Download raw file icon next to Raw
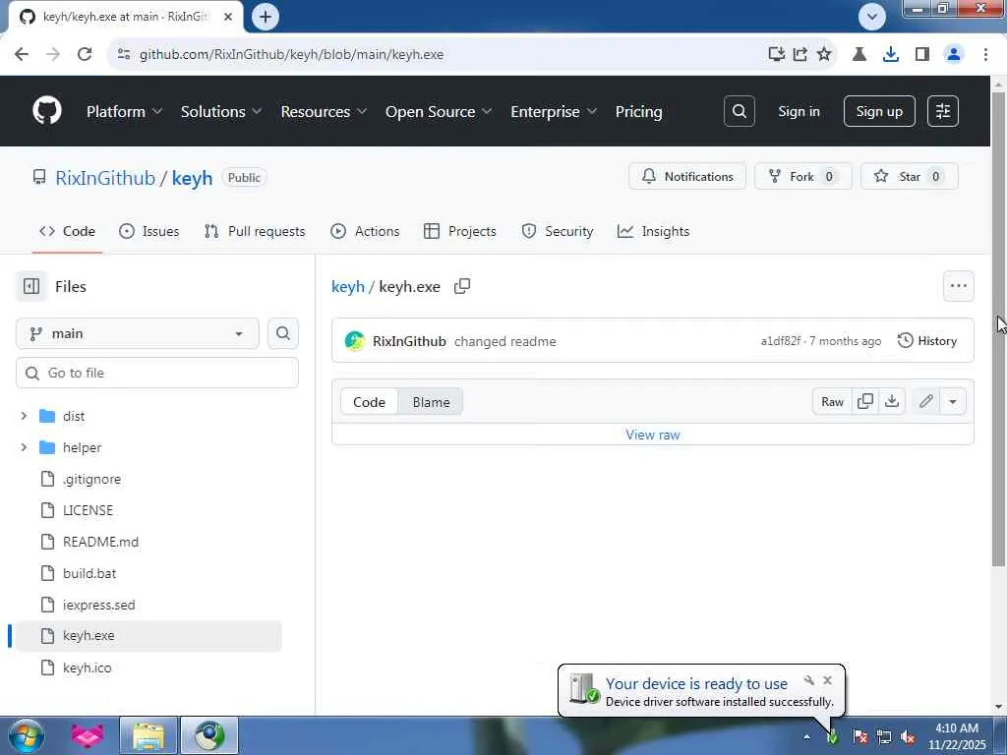This screenshot has width=1007, height=755. (891, 402)
